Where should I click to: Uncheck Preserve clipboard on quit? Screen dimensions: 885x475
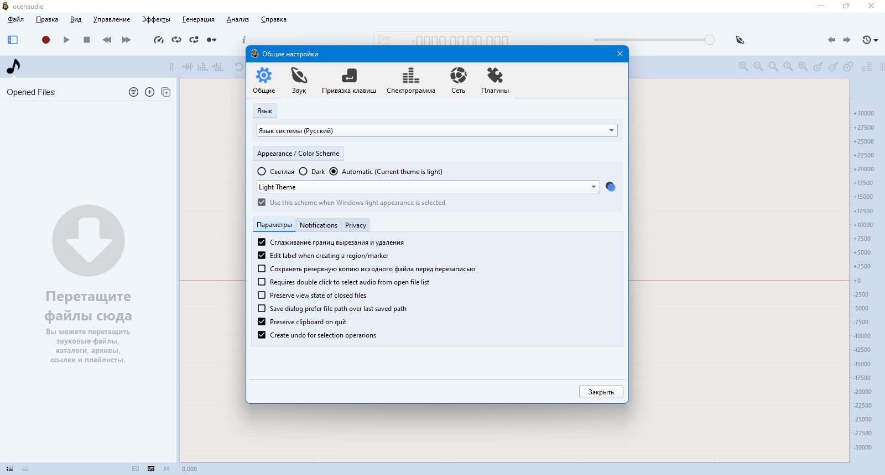[262, 321]
